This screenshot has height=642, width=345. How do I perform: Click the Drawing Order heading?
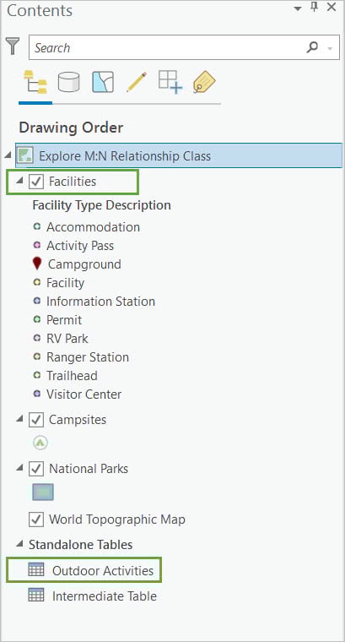click(71, 128)
